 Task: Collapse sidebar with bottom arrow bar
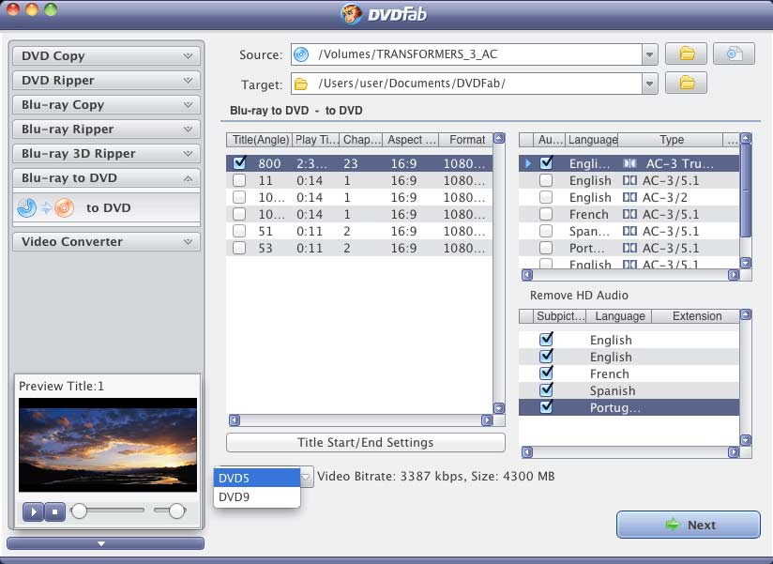tap(105, 543)
